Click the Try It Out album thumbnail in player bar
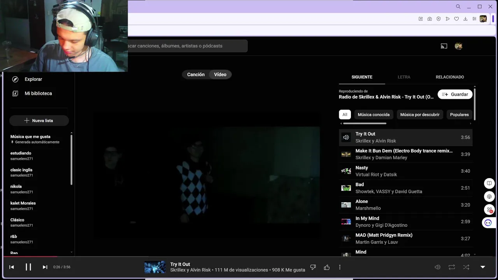This screenshot has height=280, width=498. (x=155, y=267)
